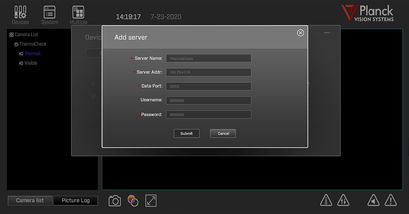This screenshot has width=409, height=214.
Task: Click the date 7-23-2020
Action: point(166,17)
